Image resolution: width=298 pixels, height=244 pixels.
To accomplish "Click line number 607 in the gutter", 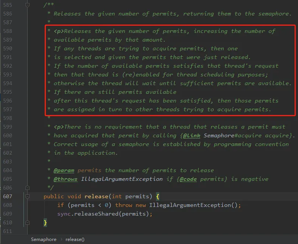I will pyautogui.click(x=8, y=196).
